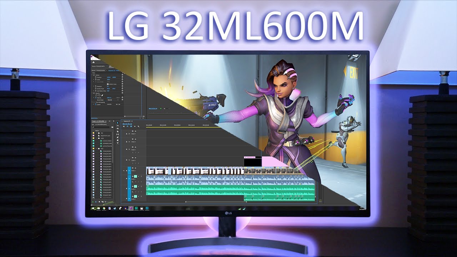Click the timeline timecode 00;13;35;16
Screen dimensions: 457x257
[127, 124]
